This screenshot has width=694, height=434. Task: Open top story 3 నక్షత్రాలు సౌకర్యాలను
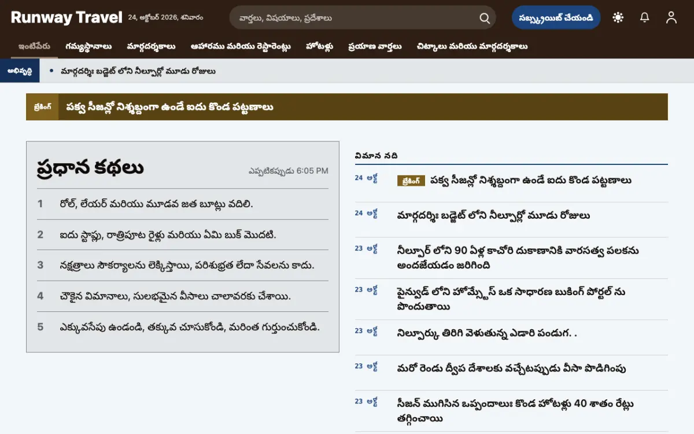pos(187,265)
